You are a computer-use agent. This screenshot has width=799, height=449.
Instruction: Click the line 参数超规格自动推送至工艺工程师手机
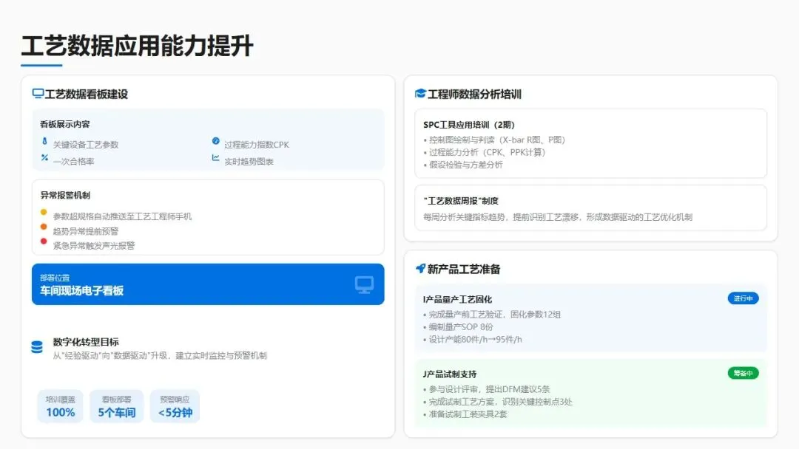tap(122, 216)
